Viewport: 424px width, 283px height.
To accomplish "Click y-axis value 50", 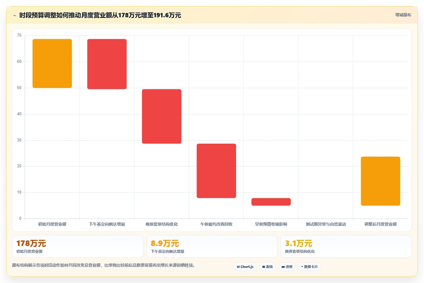I will click(x=19, y=88).
